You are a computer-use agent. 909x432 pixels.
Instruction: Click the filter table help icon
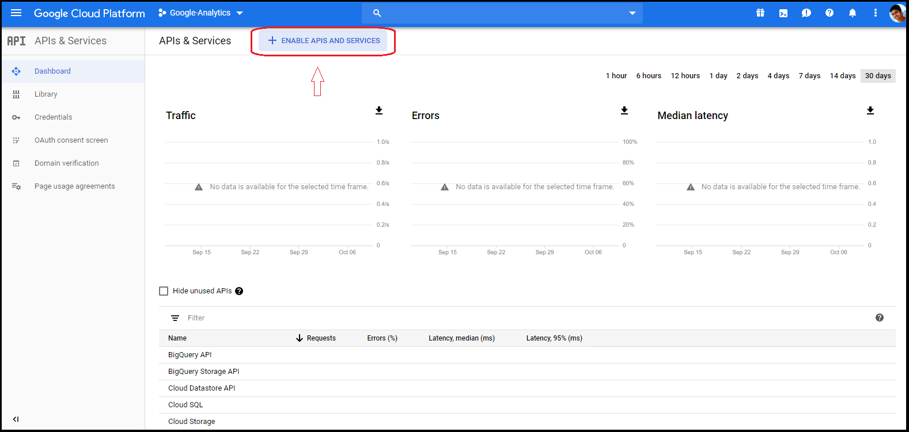[x=880, y=318]
